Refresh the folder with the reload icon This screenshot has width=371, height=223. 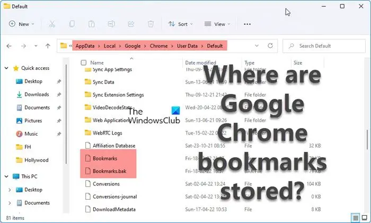pos(270,46)
